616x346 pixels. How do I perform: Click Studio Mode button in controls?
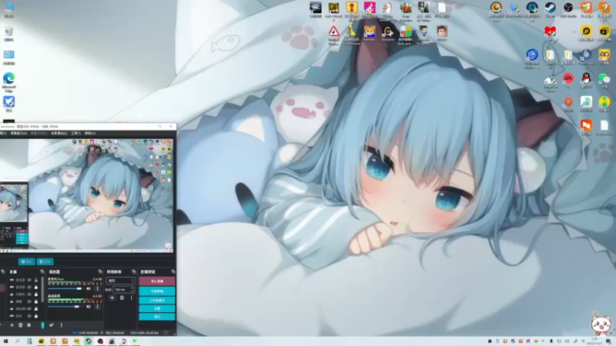157,300
